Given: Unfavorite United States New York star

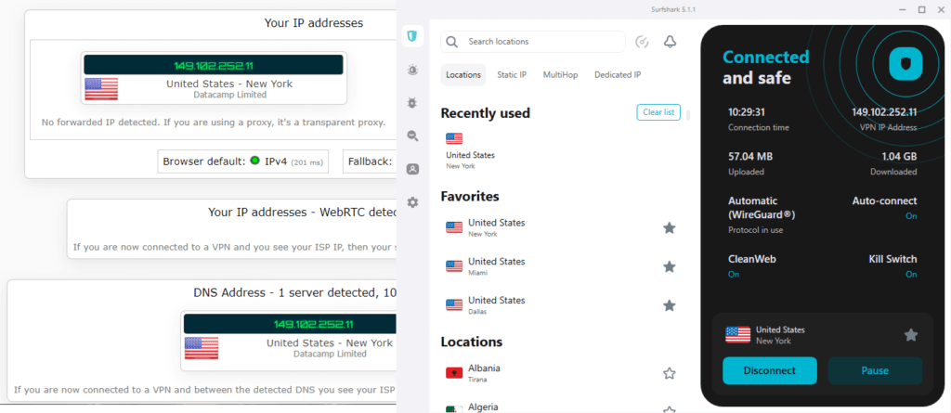Looking at the screenshot, I should tap(669, 228).
